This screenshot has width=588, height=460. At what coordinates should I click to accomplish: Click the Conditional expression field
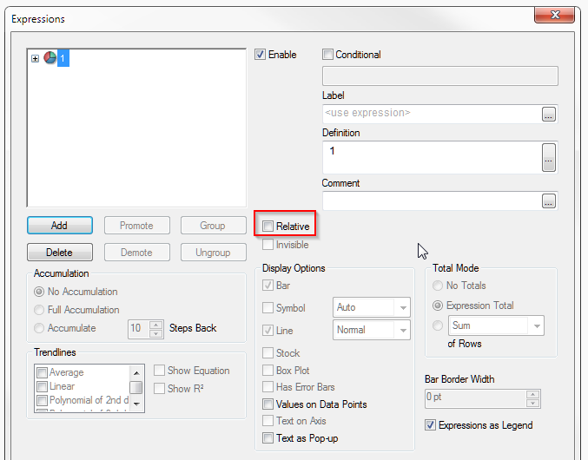point(439,76)
